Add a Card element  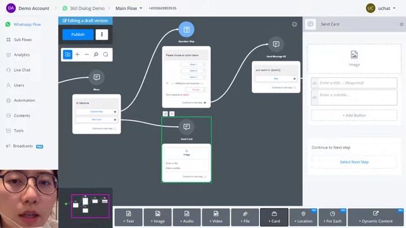pos(274,217)
